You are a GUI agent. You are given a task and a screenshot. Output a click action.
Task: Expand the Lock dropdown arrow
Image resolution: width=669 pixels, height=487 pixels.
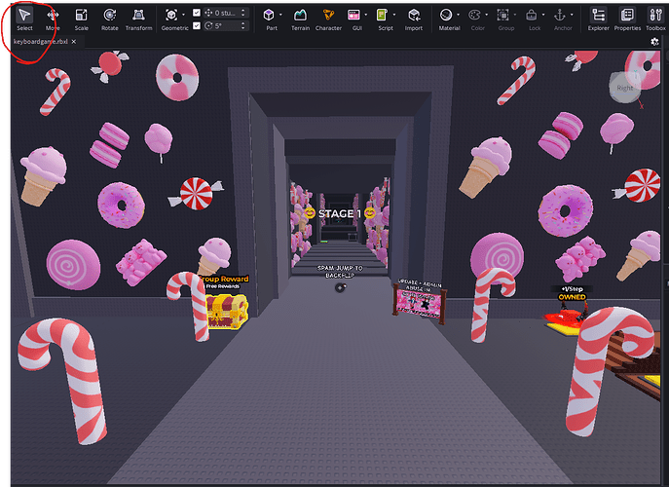click(x=542, y=15)
